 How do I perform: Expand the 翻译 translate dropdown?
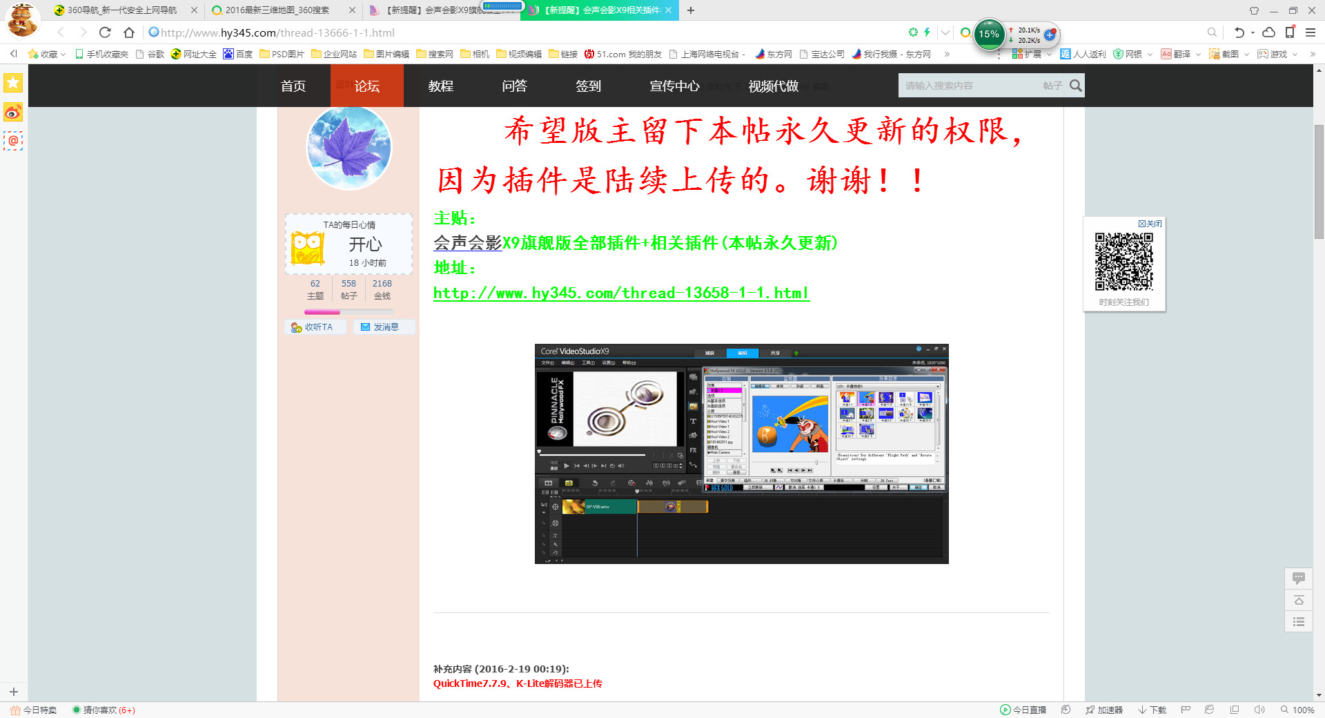(x=1198, y=54)
